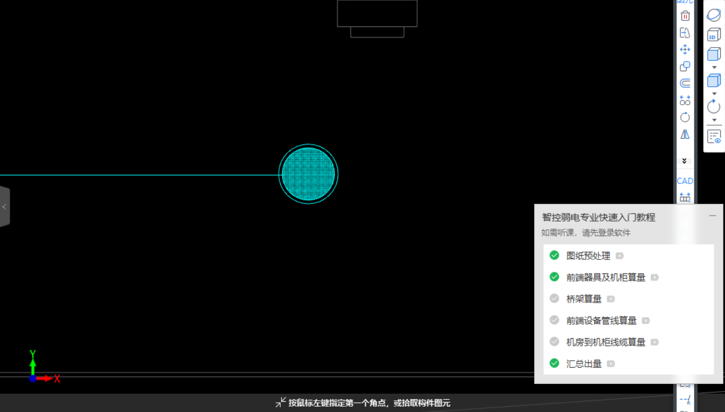Open dropdown arrow under the lower cube icon
Screen dimensions: 725x412
[714, 94]
